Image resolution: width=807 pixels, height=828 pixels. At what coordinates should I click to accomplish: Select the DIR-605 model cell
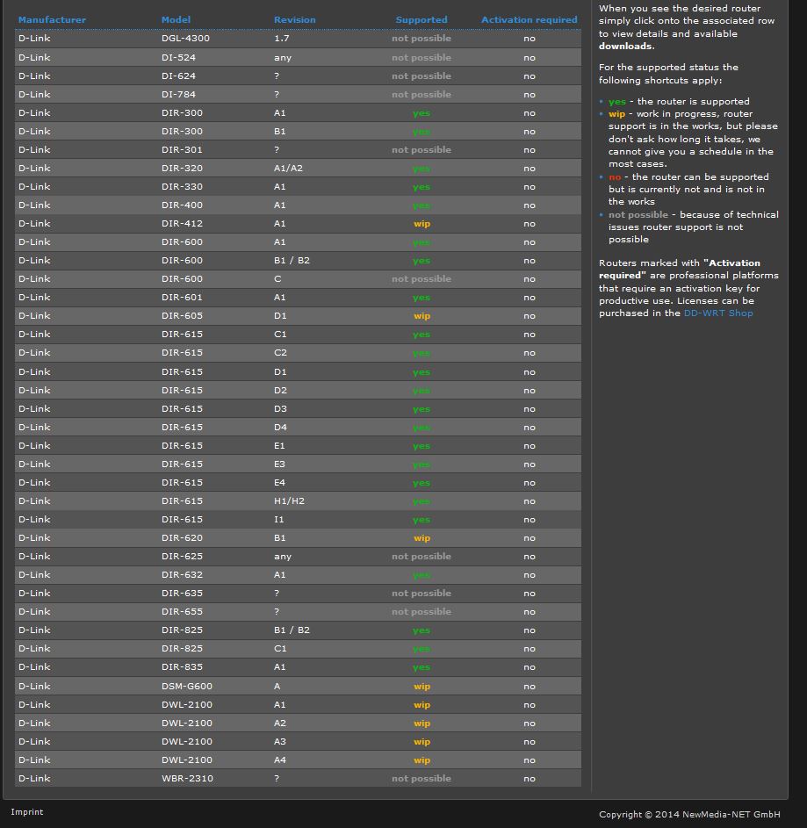(182, 316)
